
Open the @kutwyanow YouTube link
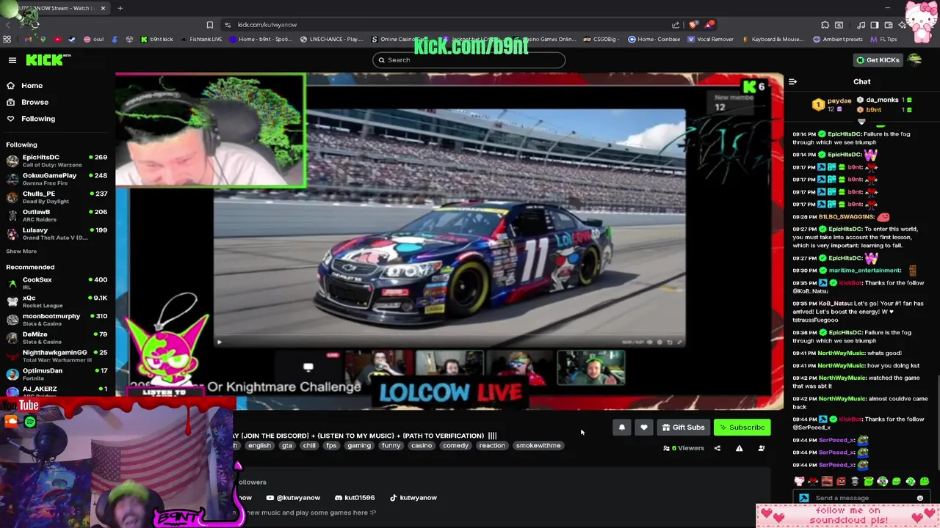point(293,498)
